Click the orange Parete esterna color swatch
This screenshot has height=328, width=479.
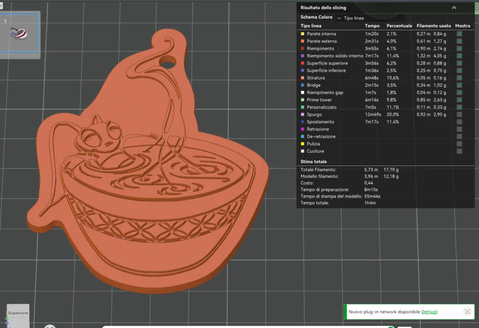coord(302,41)
